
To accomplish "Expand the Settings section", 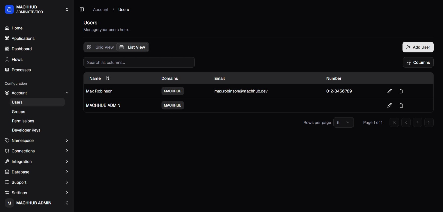I will [37, 192].
